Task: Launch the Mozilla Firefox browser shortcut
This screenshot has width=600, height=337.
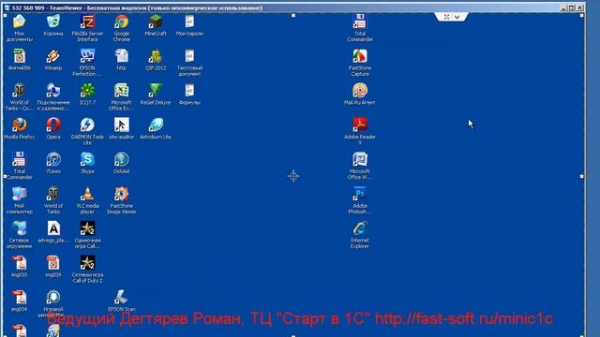Action: pyautogui.click(x=19, y=125)
